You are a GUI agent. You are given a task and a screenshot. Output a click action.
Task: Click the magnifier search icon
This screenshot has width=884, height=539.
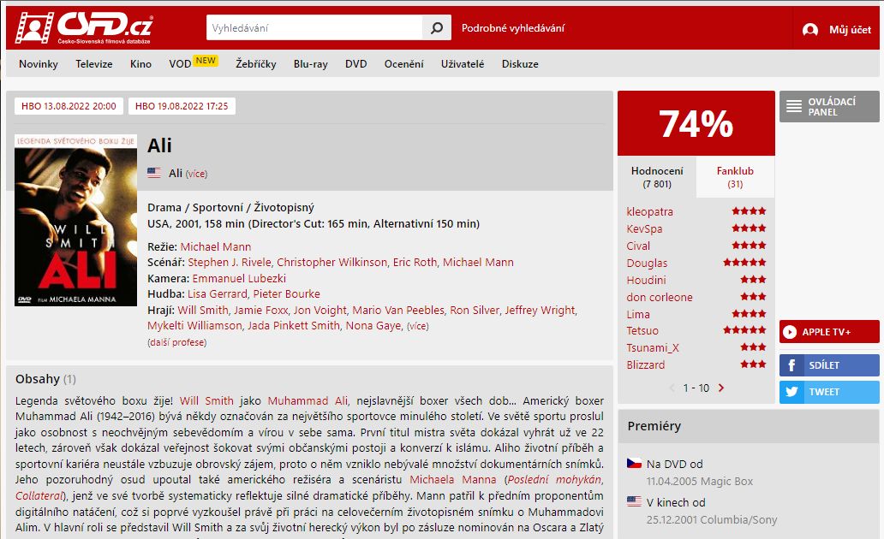436,27
